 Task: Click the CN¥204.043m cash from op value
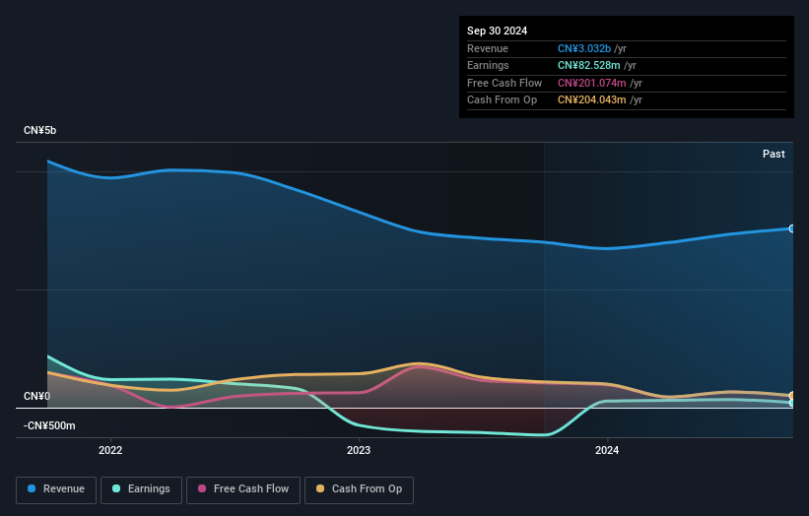(592, 100)
